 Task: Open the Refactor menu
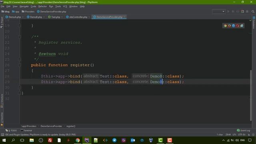point(42,6)
